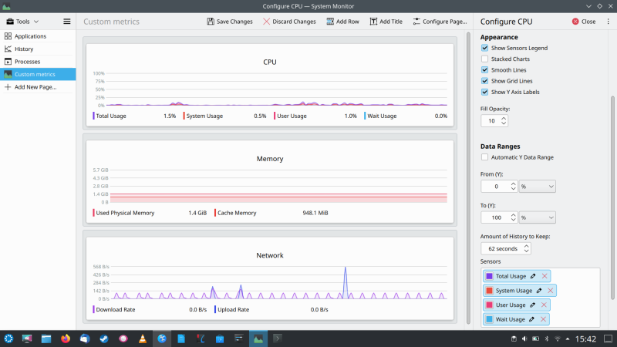Click the Add Title icon

point(374,22)
